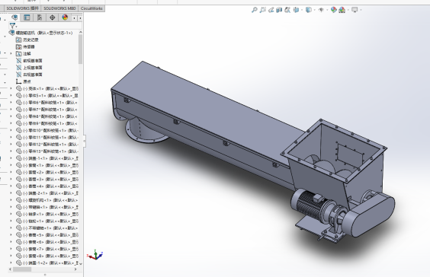Select the 零件11 component row
430x277 pixels.
click(x=47, y=138)
